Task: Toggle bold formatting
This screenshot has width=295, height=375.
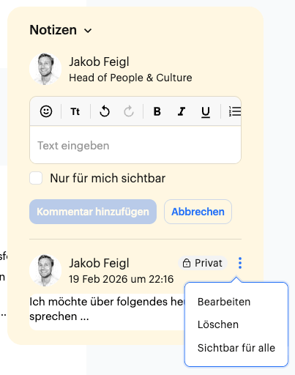Action: pos(157,111)
